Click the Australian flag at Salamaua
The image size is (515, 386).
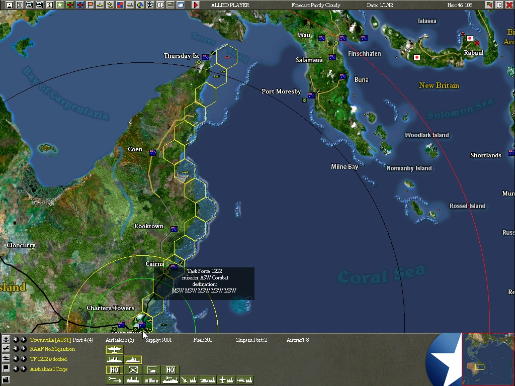[332, 57]
